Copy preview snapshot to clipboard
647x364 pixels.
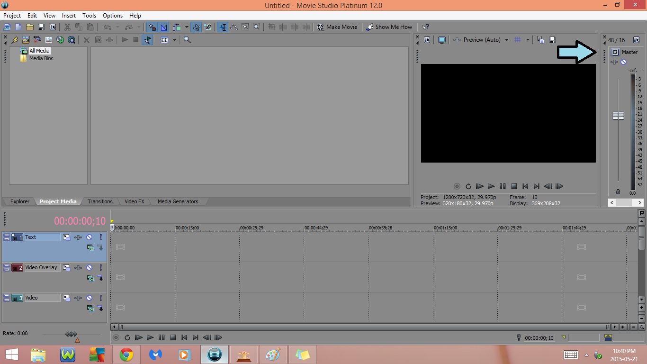540,40
